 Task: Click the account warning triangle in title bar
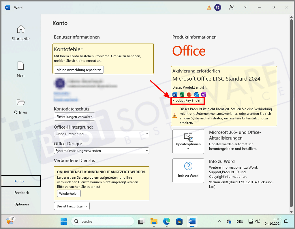[x=209, y=7]
